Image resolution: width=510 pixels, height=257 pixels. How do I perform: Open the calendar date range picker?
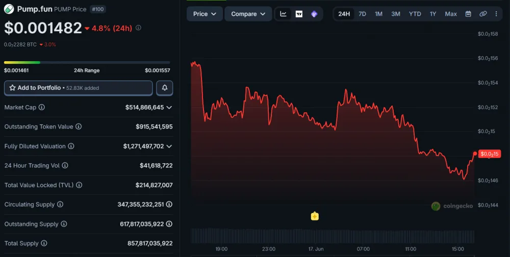click(468, 14)
